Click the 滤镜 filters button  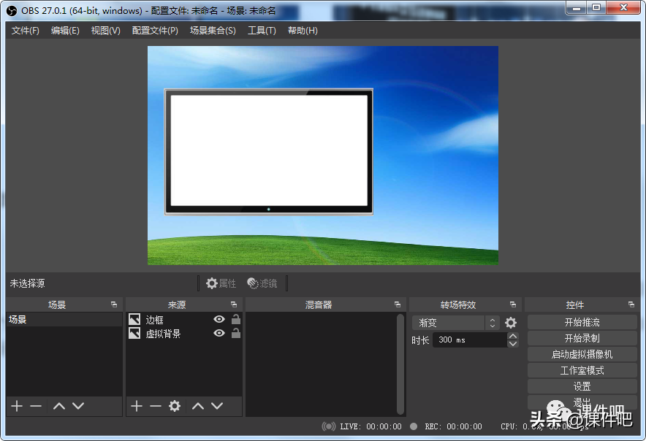[262, 283]
